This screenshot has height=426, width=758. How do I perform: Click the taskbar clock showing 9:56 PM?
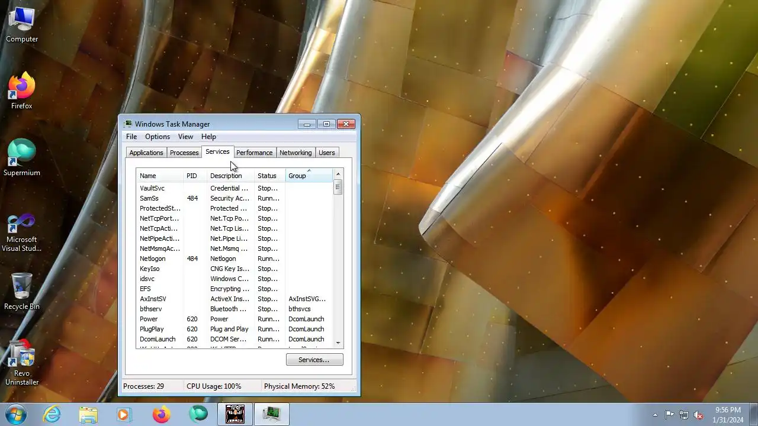point(728,414)
